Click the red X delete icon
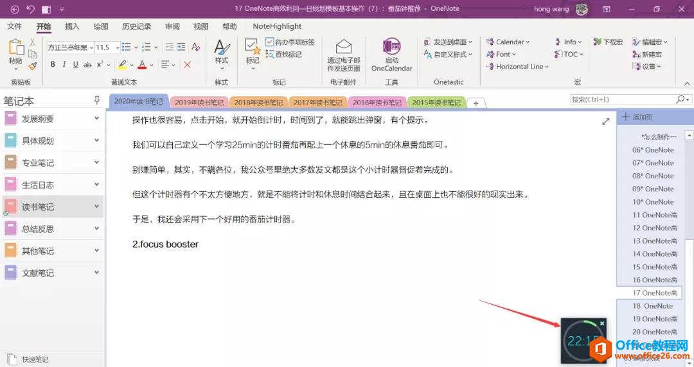Screen dimensions: 694x367 [187, 65]
